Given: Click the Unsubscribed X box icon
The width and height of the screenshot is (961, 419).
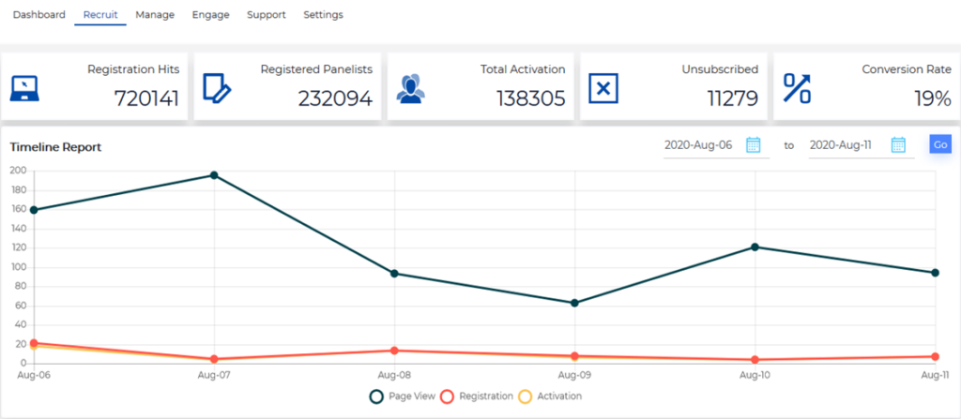Looking at the screenshot, I should pyautogui.click(x=603, y=87).
